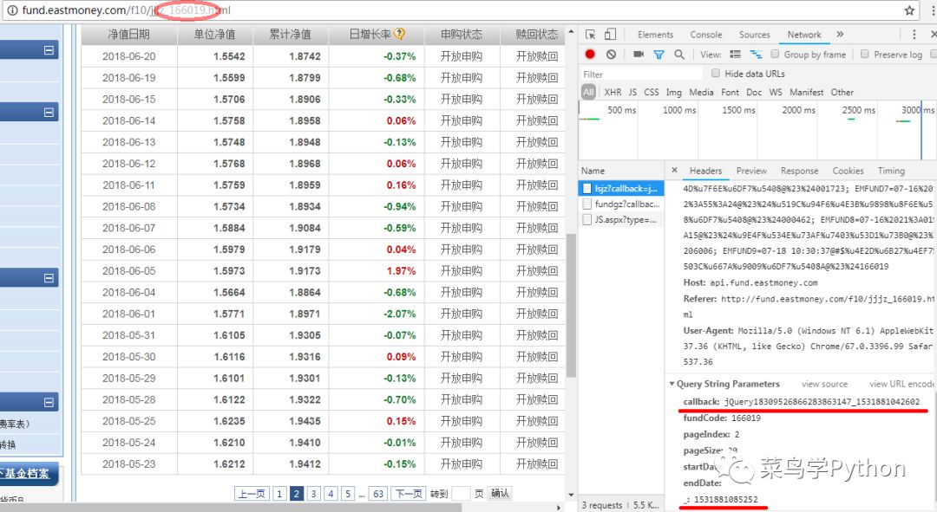Image resolution: width=937 pixels, height=512 pixels.
Task: Check Hide data URLs
Action: (x=715, y=74)
